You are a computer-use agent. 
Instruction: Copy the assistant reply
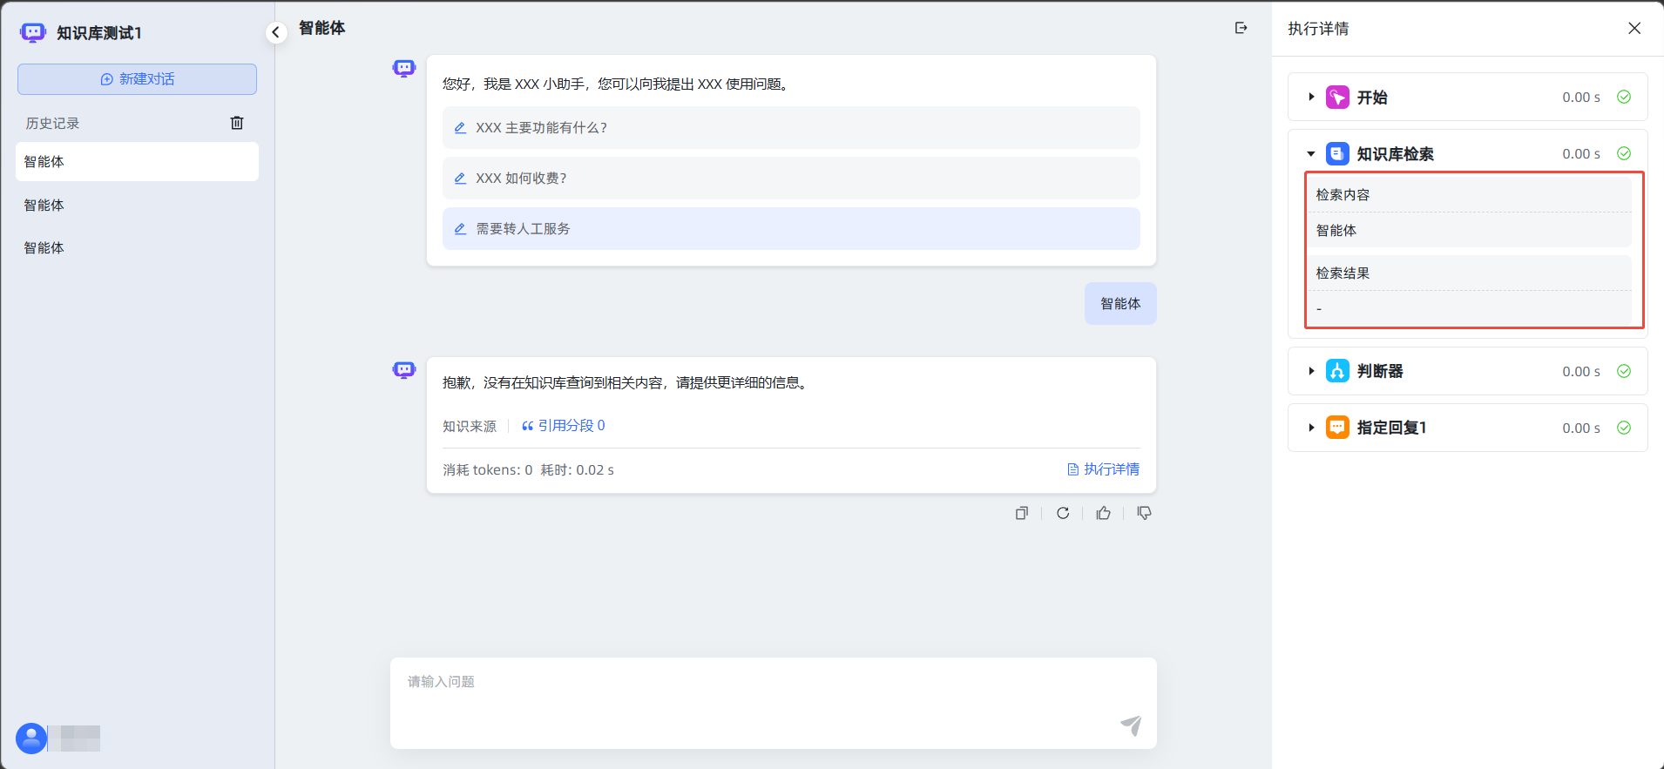(1022, 513)
